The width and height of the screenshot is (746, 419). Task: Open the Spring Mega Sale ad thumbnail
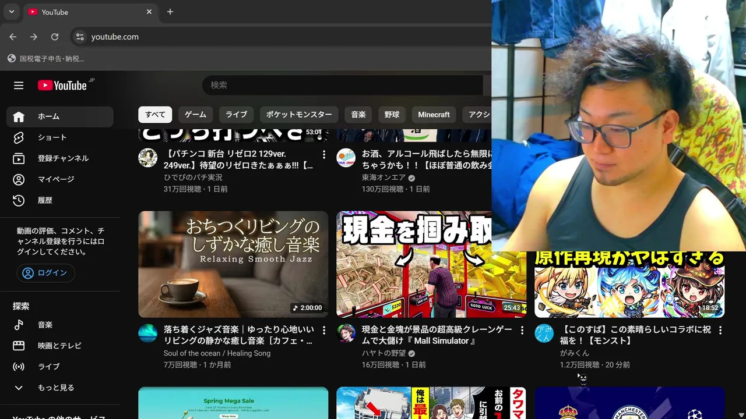pos(233,403)
